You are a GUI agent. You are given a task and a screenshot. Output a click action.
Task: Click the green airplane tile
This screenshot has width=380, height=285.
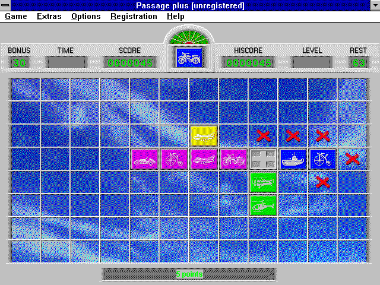(263, 182)
